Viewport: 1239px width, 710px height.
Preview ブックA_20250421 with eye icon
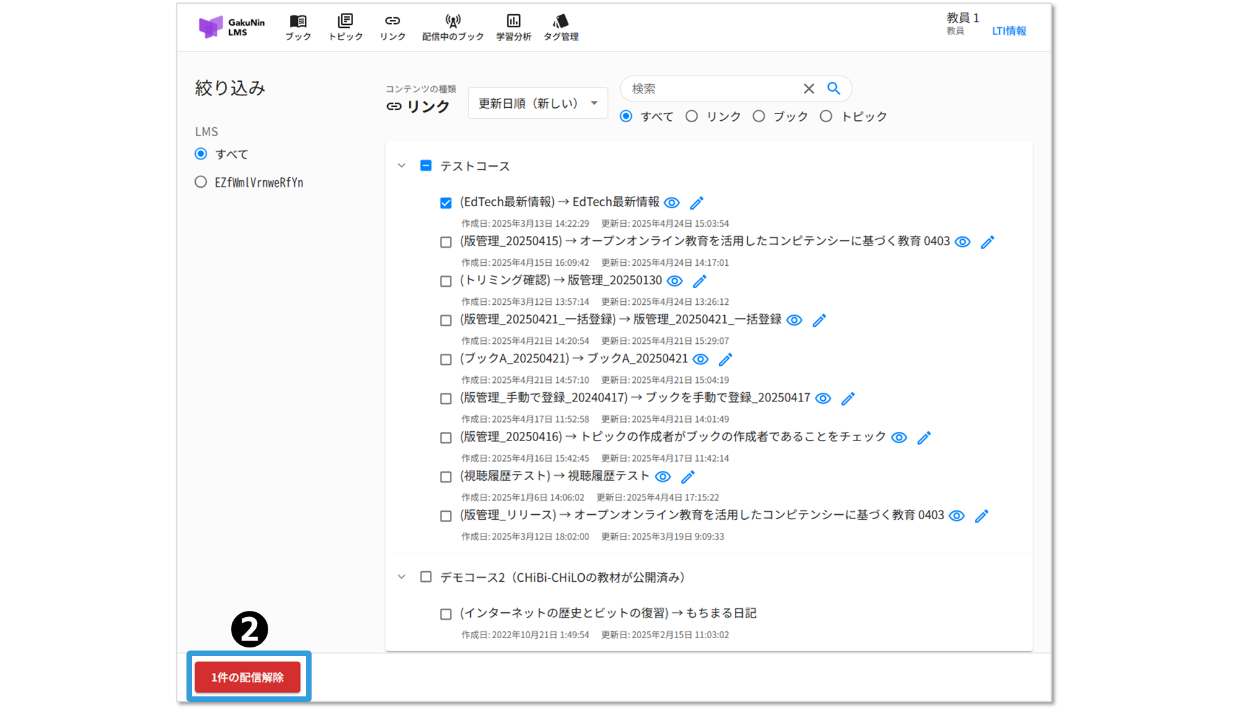coord(700,359)
